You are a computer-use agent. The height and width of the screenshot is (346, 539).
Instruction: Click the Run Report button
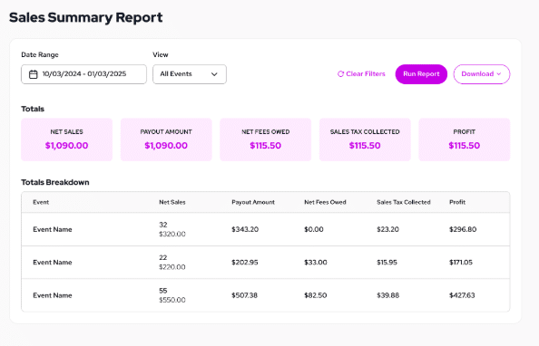point(421,74)
